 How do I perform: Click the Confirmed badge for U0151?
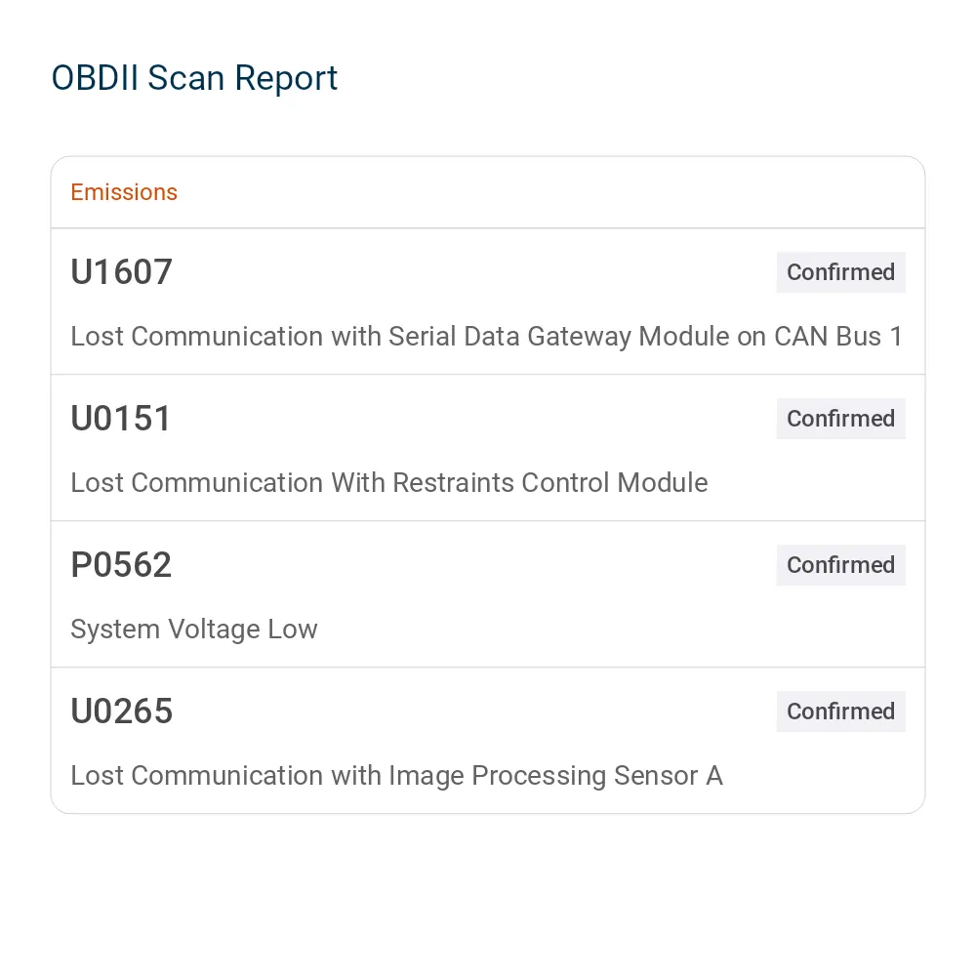[840, 419]
